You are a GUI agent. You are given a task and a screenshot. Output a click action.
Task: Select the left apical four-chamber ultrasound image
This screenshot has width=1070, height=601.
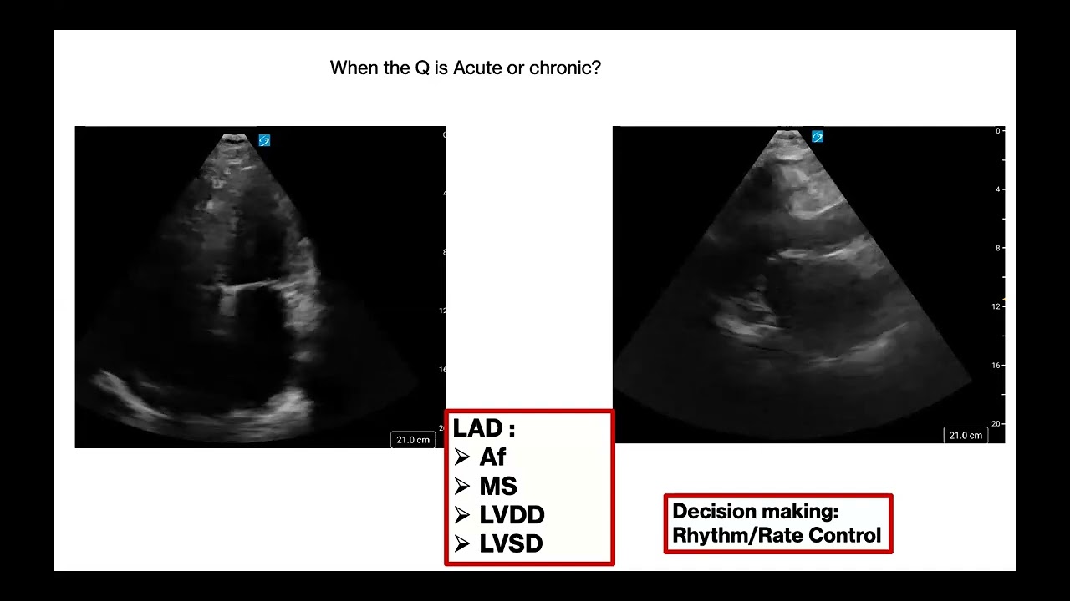point(260,287)
